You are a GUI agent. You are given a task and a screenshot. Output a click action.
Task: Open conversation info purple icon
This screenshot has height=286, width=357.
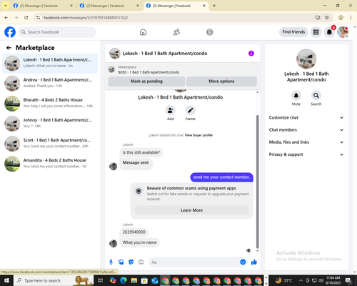tap(251, 54)
